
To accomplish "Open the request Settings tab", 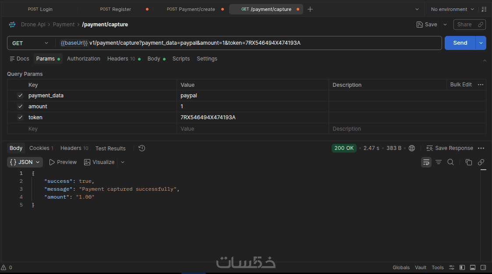I will tap(207, 59).
